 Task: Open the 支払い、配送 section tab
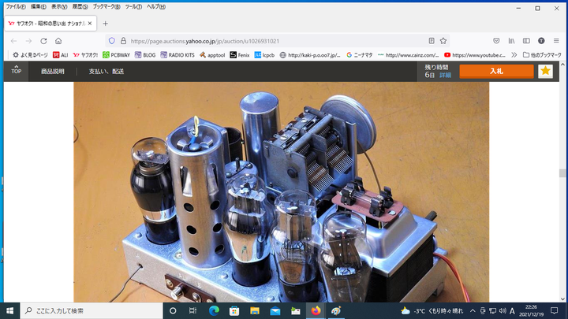106,71
